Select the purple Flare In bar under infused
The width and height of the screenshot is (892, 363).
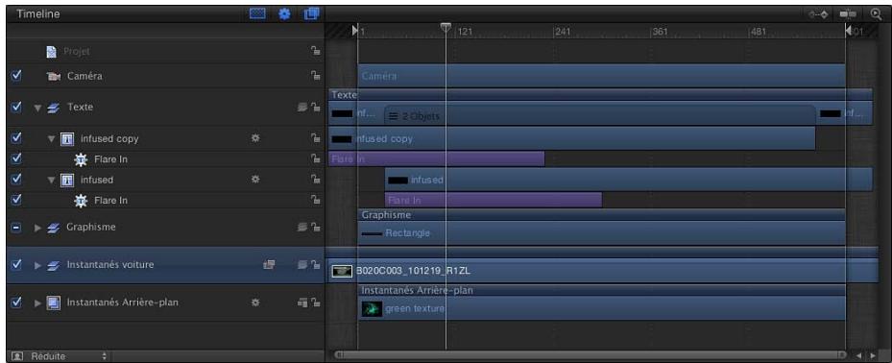(x=494, y=201)
